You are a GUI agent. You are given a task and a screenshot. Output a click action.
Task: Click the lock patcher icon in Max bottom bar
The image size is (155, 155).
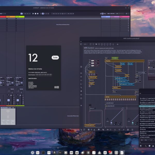pyautogui.click(x=81, y=130)
